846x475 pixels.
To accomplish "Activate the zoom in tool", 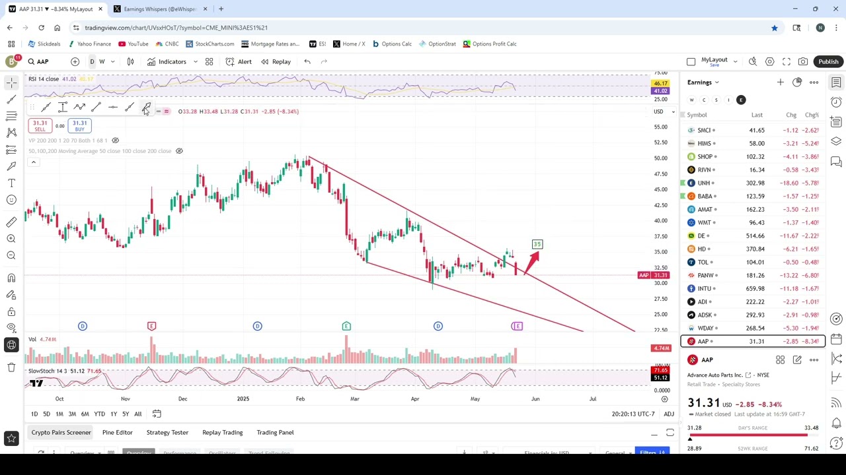I will (11, 239).
